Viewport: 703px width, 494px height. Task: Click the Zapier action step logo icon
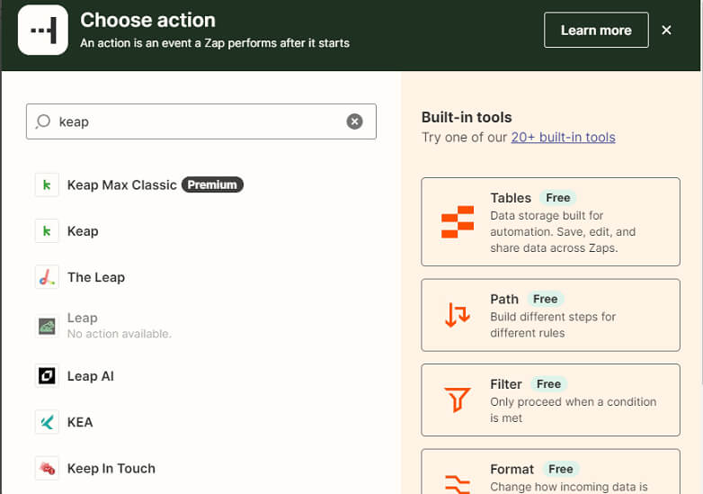click(x=43, y=30)
